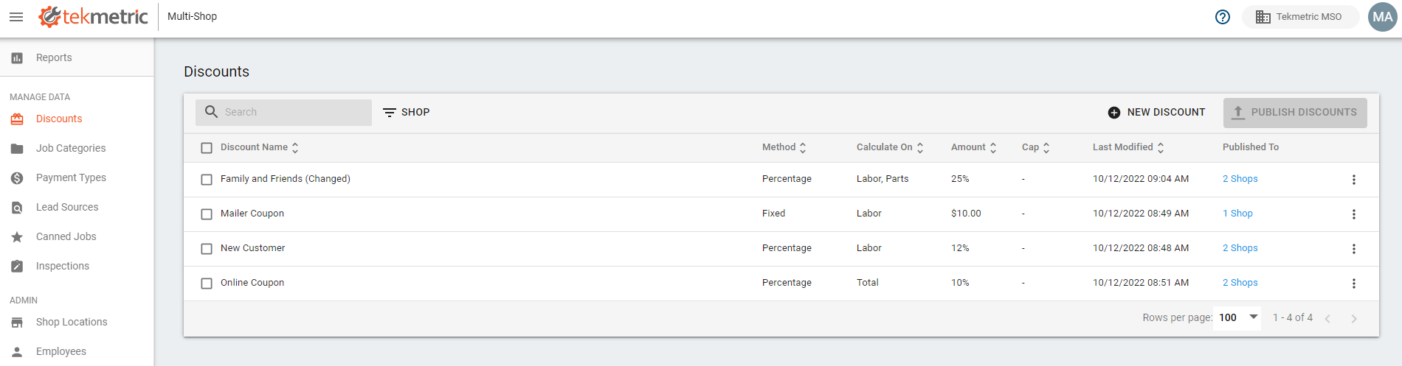Click the building icon in Tekmetric MSO chip

pyautogui.click(x=1263, y=17)
